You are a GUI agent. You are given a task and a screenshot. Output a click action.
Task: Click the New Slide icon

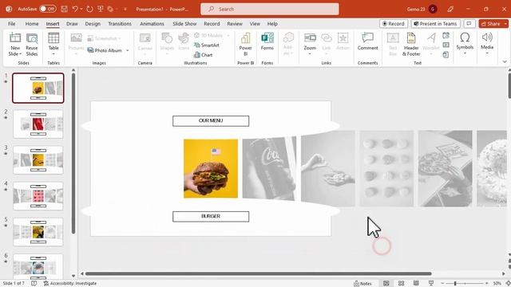[x=15, y=38]
